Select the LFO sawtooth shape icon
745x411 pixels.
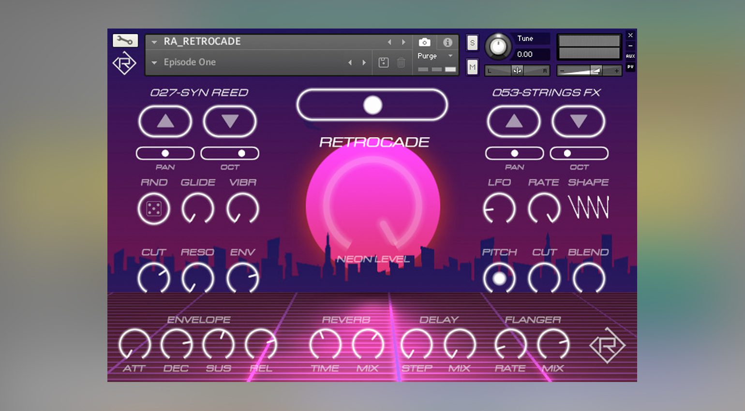click(588, 208)
